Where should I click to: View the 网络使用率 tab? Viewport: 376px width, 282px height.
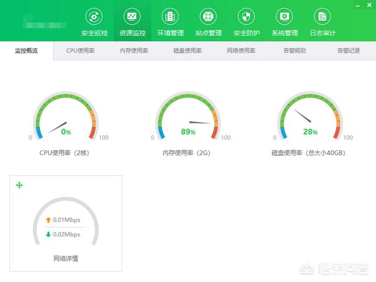coord(241,51)
